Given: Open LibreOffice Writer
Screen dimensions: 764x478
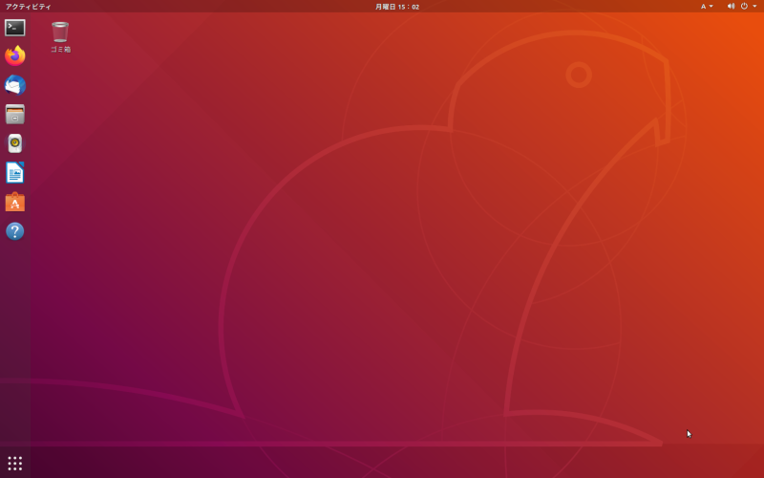Looking at the screenshot, I should (14, 173).
